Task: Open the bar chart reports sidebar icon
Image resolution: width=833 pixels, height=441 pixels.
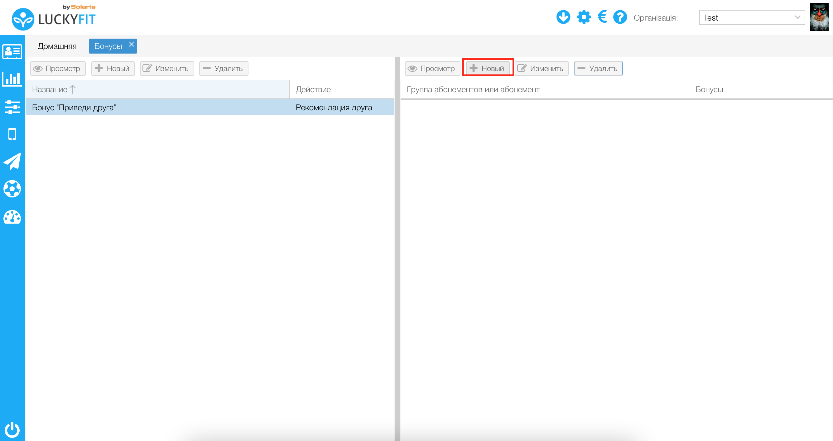Action: coord(12,79)
